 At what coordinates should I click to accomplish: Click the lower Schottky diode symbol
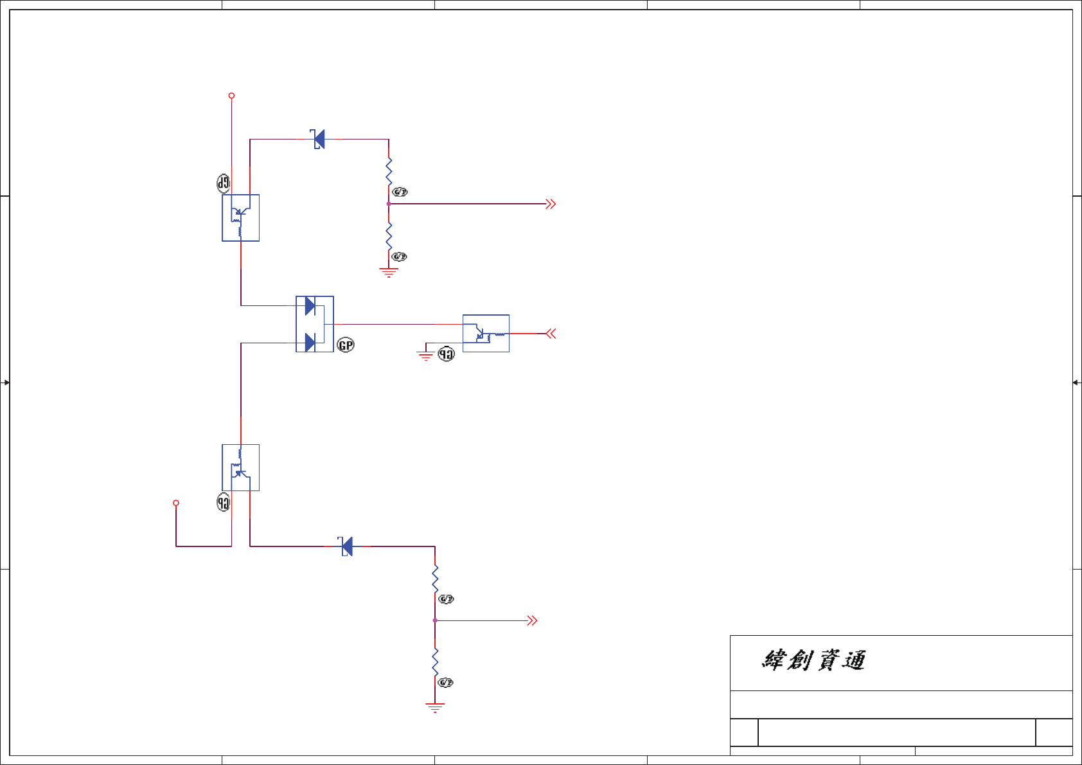tap(346, 546)
